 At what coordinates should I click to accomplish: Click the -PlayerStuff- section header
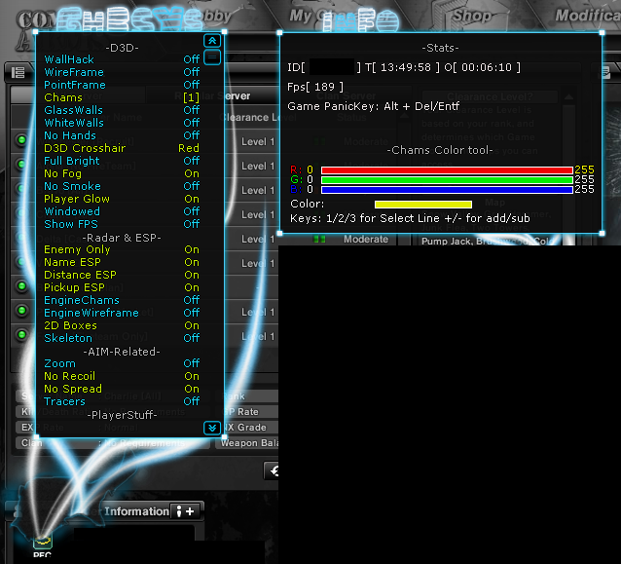pos(122,415)
